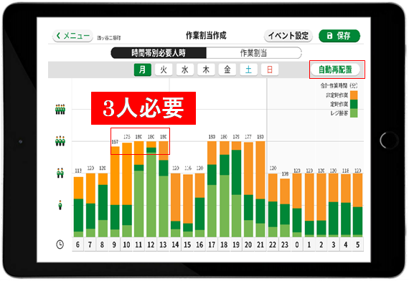Select Sunday 日 day button
This screenshot has width=409, height=281.
(270, 70)
